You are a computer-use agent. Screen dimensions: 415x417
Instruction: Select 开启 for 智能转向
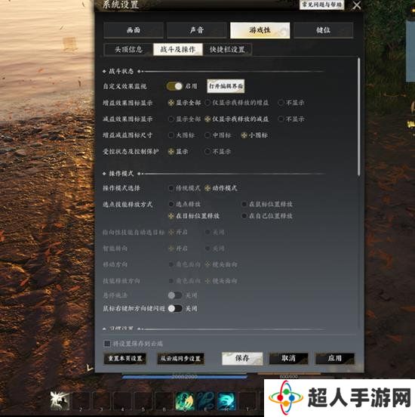pos(178,249)
